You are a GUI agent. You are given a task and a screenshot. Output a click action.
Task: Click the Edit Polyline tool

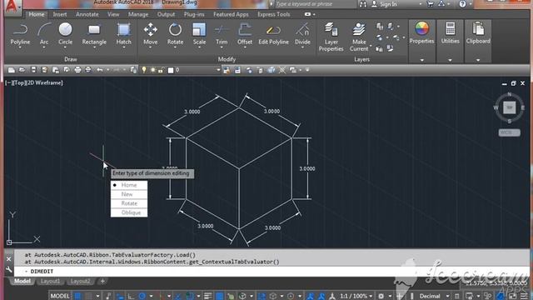[x=273, y=34]
